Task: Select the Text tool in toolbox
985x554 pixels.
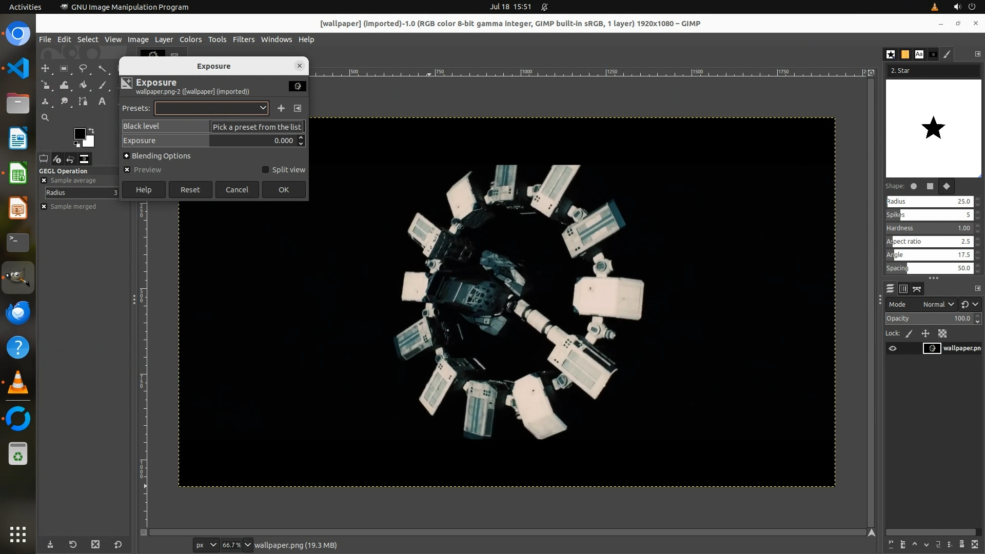Action: 102,102
